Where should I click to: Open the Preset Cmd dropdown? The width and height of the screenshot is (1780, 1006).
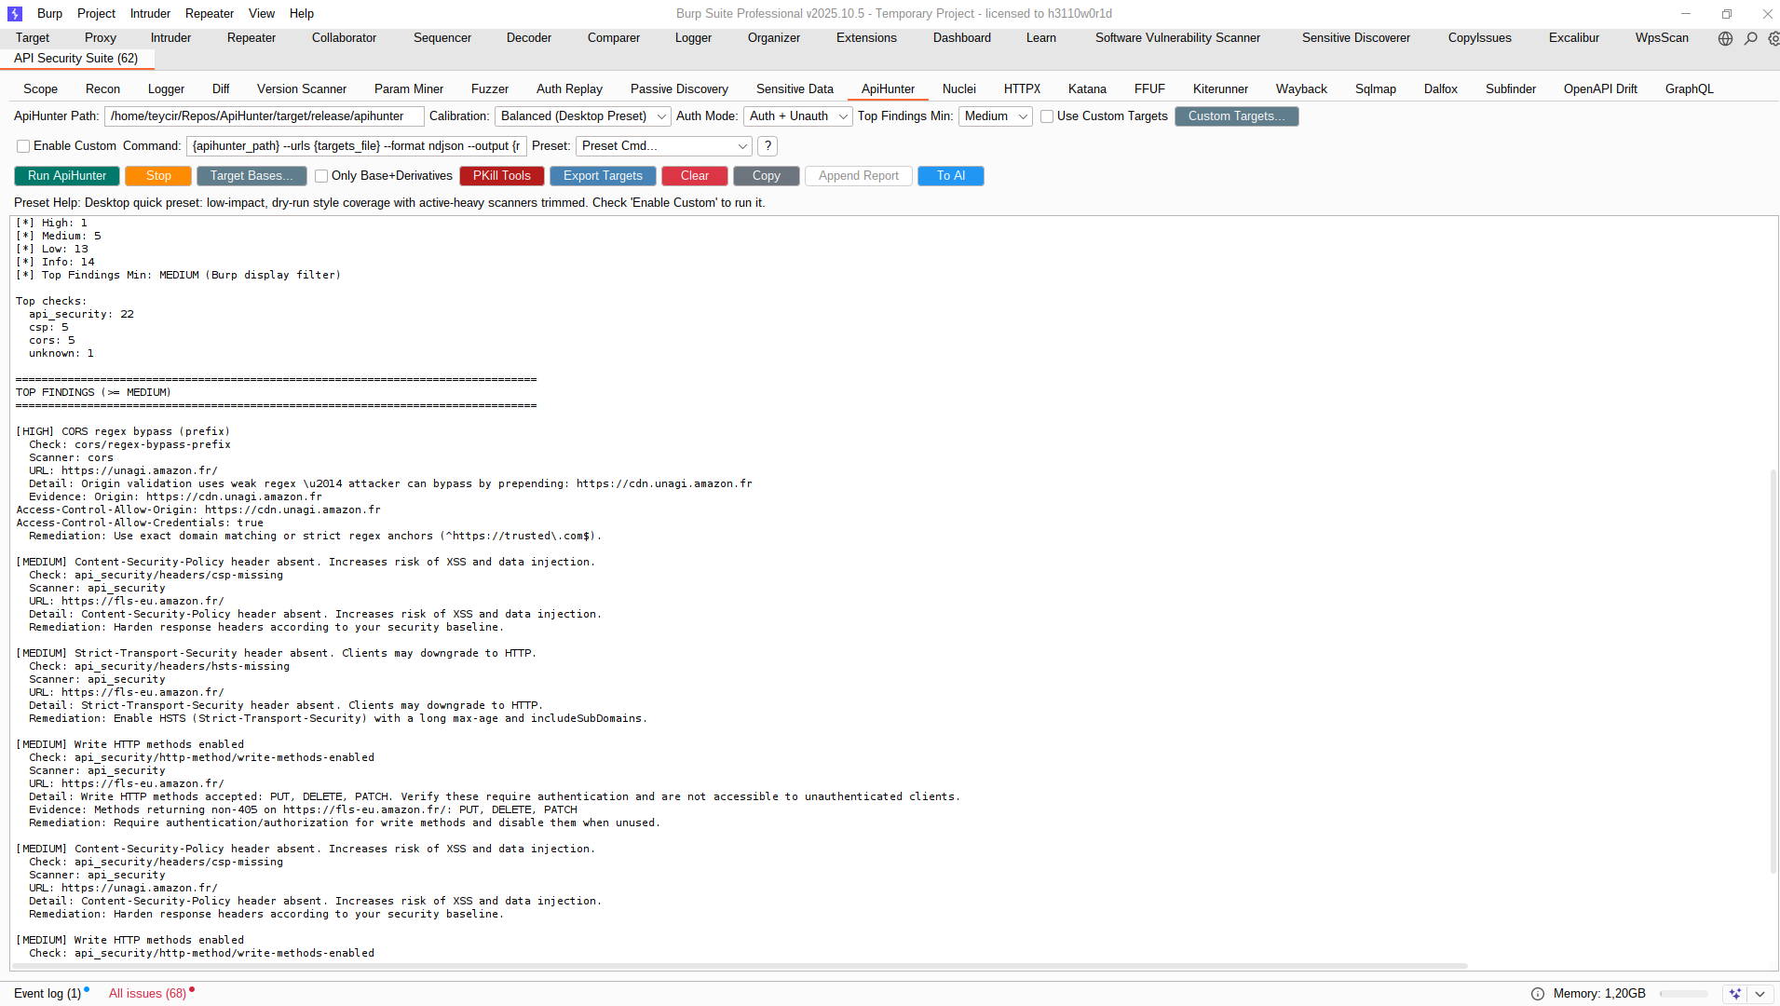[x=664, y=146]
